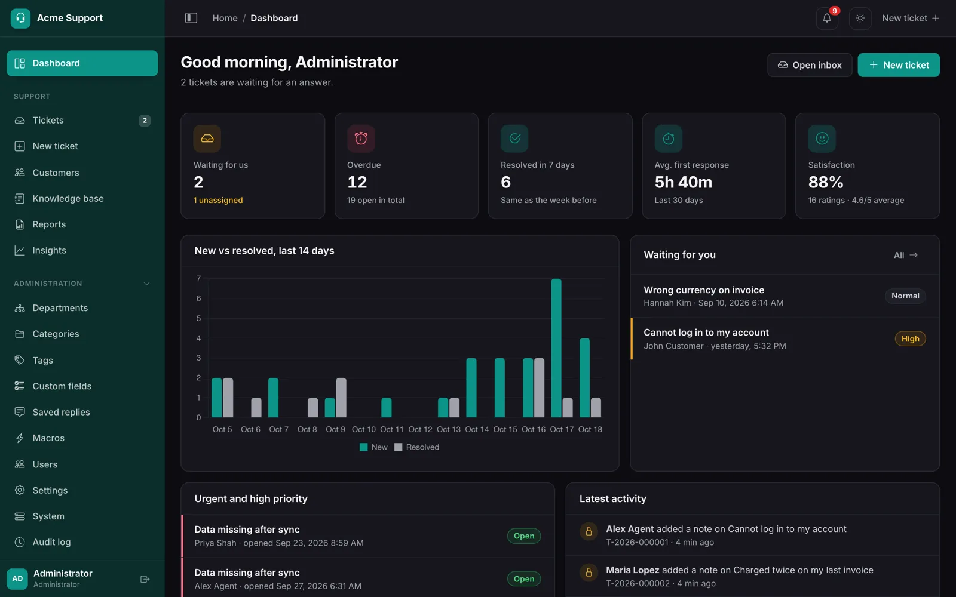Open Maria Lopez's latest activity entry
Image resolution: width=956 pixels, height=597 pixels.
pos(753,576)
